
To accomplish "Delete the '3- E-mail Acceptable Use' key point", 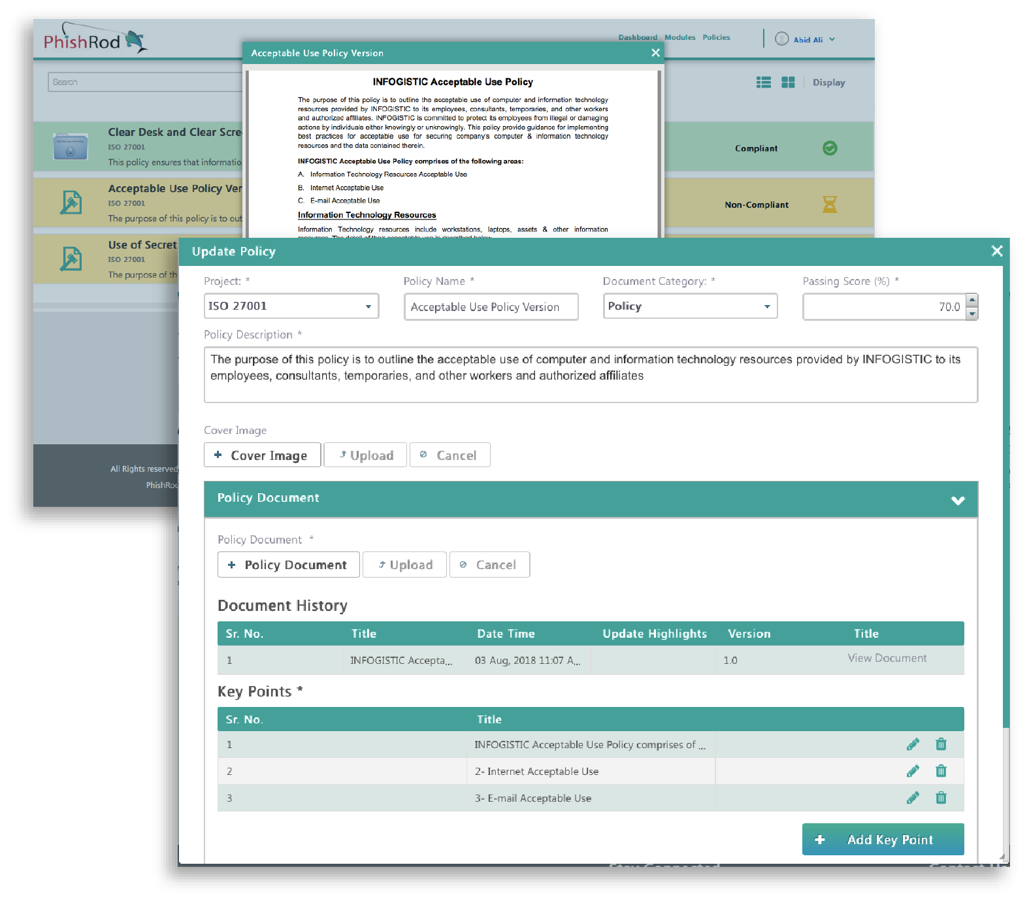I will [x=941, y=798].
